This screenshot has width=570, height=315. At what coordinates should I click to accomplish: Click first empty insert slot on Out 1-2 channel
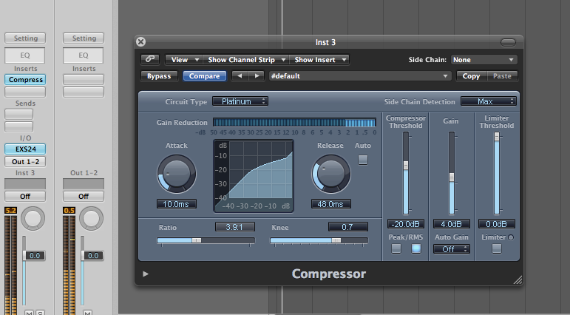[x=84, y=80]
